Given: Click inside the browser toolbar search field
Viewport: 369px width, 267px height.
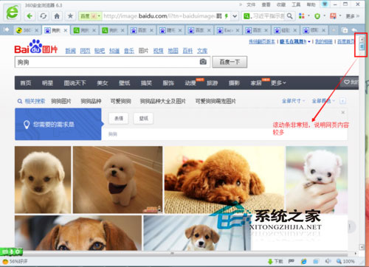Looking at the screenshot, I should [268, 16].
